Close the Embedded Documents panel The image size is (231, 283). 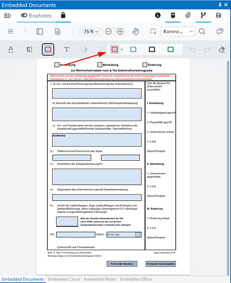226,5
